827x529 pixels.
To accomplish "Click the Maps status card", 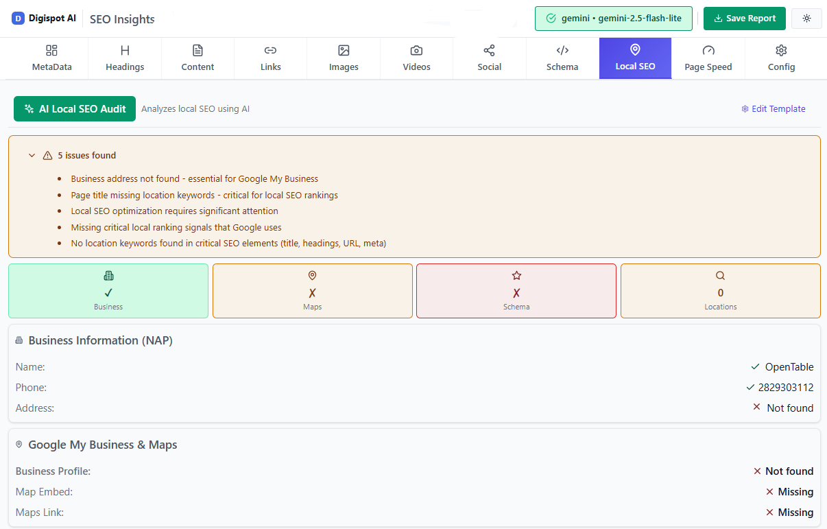I will pos(312,290).
